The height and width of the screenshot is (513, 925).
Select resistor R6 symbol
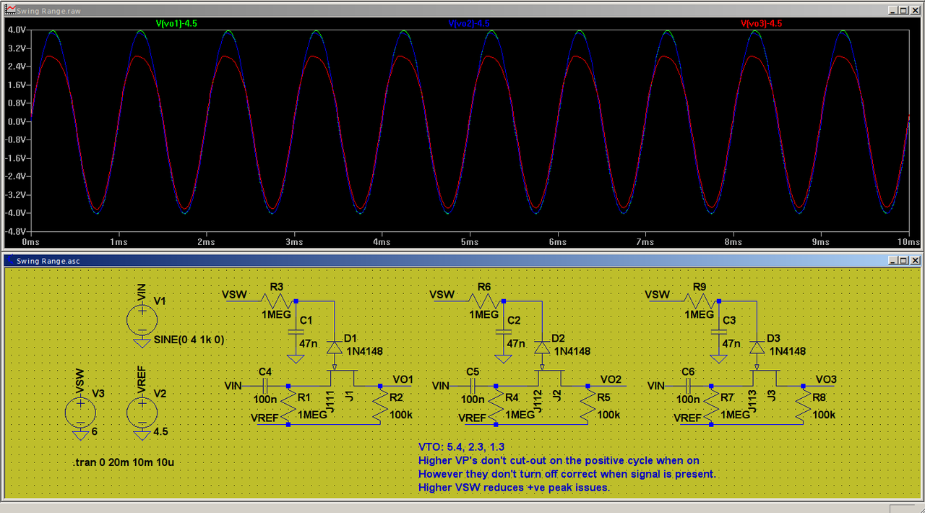[486, 300]
